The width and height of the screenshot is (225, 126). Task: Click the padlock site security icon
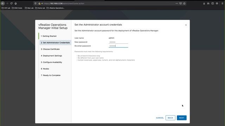pyautogui.click(x=39, y=3)
